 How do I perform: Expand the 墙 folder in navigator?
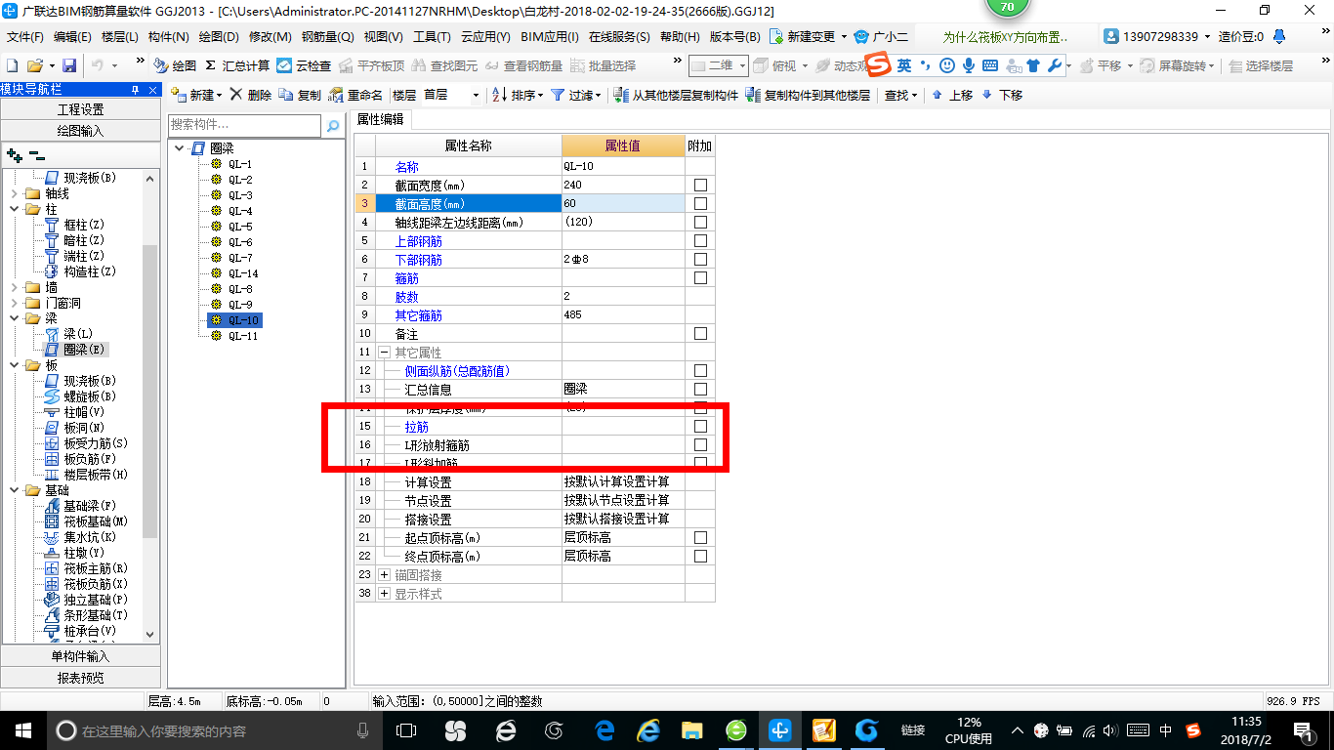[x=14, y=287]
